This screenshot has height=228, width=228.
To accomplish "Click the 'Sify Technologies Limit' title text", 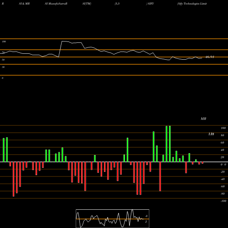I will tap(192, 4).
